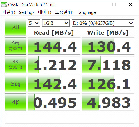
Task: Open the test count dropdown showing 5
Action: click(34, 23)
